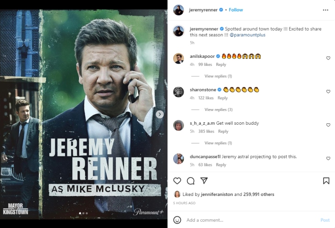This screenshot has height=228, width=335.
Task: Save the post with the bookmark icon
Action: pyautogui.click(x=326, y=181)
